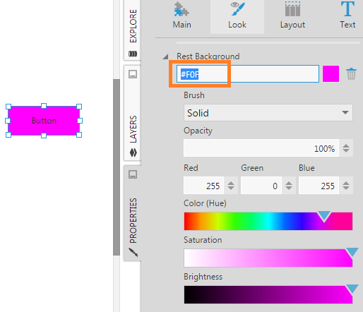Decrease the Red value with down arrow
This screenshot has height=312, width=363.
tap(231, 188)
